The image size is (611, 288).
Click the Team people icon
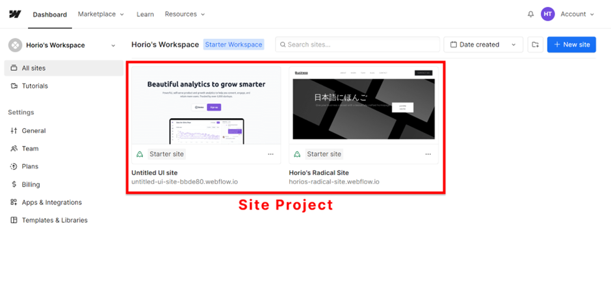pyautogui.click(x=14, y=149)
